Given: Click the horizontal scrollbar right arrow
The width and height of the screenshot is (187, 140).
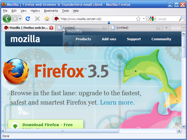Looking at the screenshot, I should pyautogui.click(x=179, y=131).
